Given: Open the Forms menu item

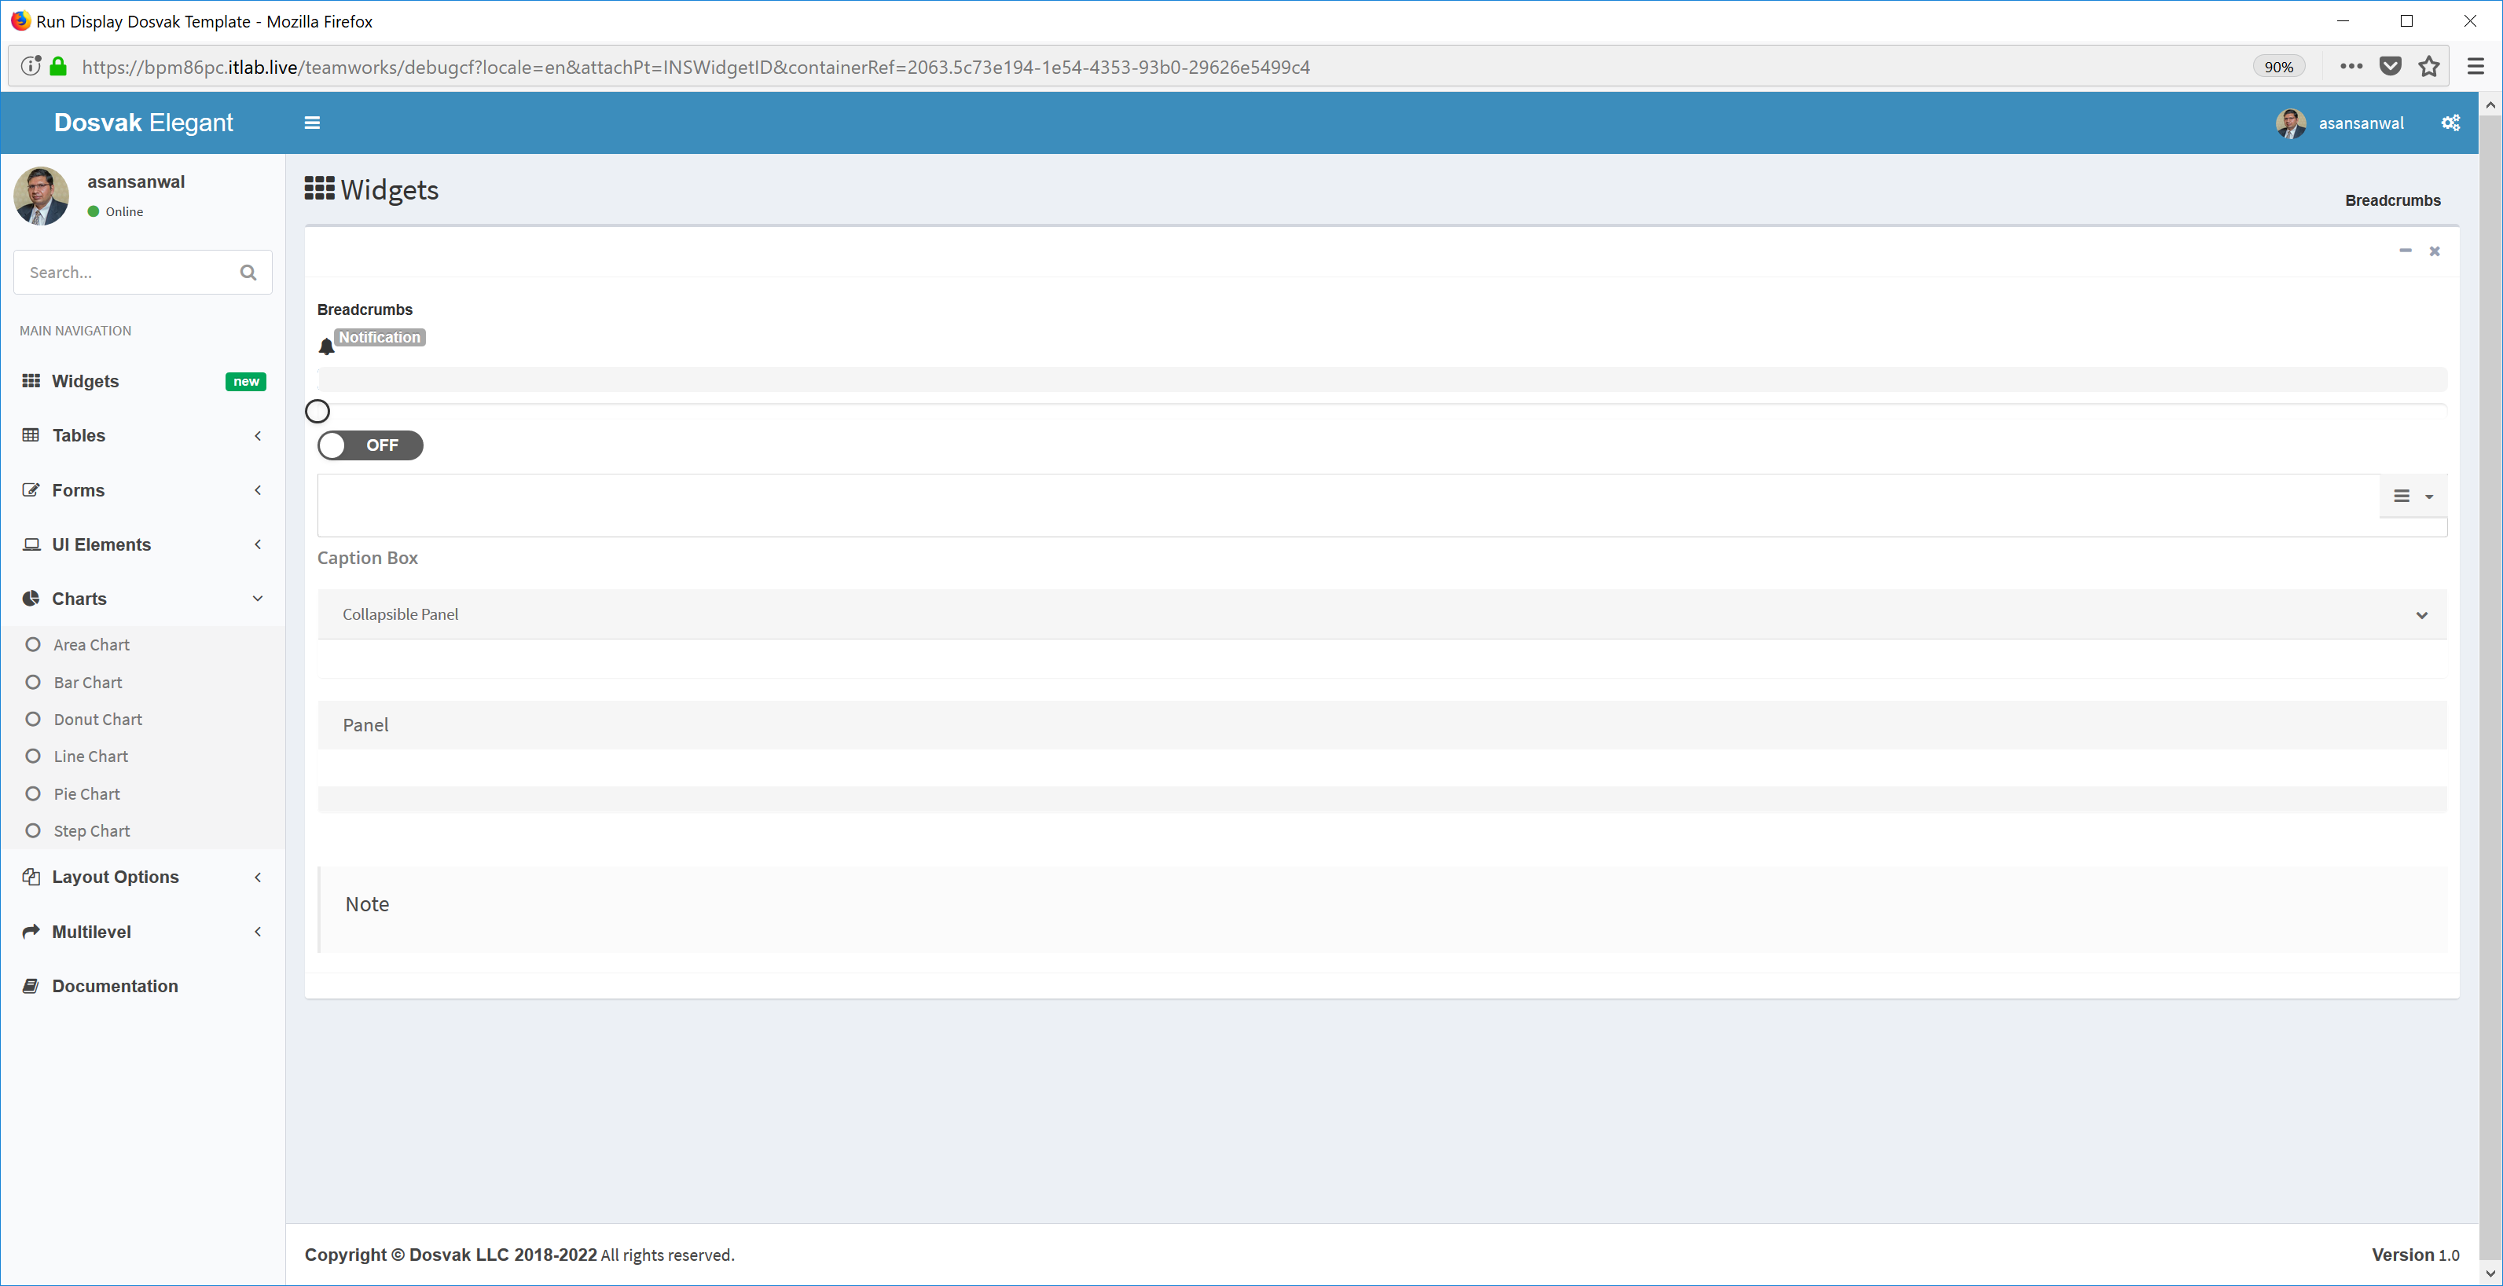Looking at the screenshot, I should click(143, 489).
